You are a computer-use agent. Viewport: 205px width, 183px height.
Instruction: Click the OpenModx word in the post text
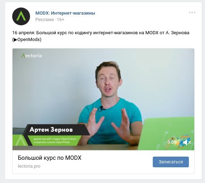click(29, 40)
